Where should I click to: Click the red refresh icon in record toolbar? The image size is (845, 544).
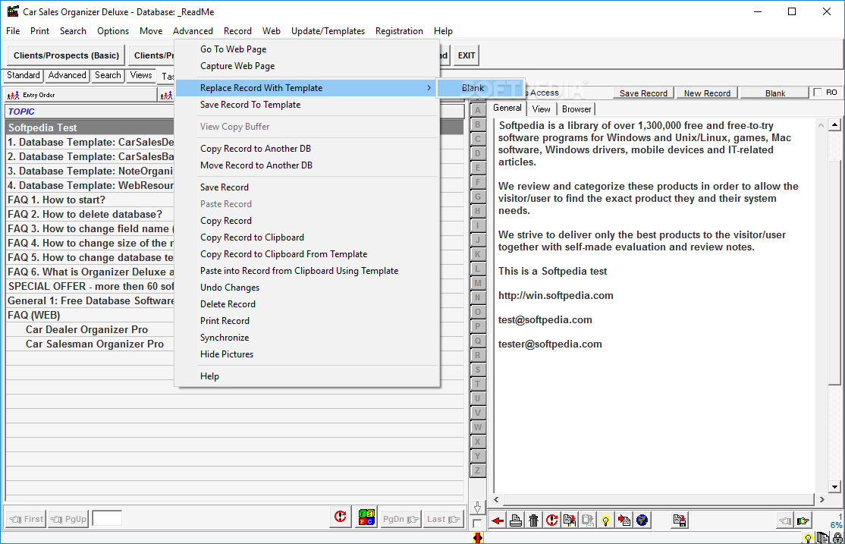[x=552, y=520]
